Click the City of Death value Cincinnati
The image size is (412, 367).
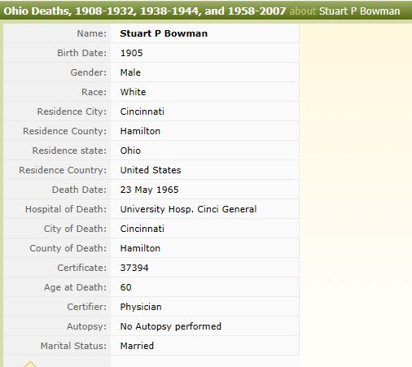tap(142, 229)
